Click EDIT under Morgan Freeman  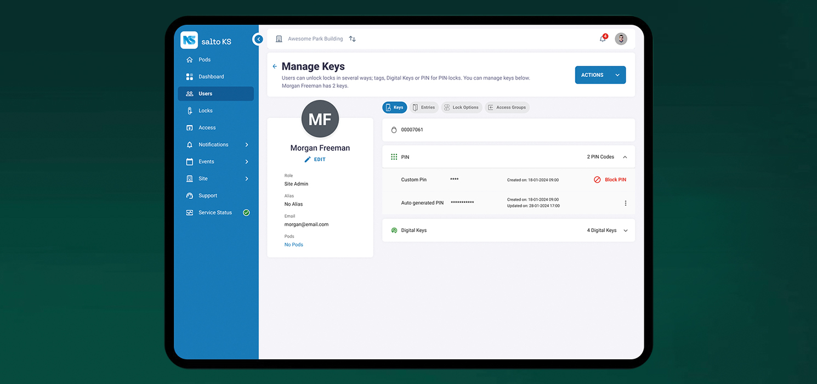[320, 160]
